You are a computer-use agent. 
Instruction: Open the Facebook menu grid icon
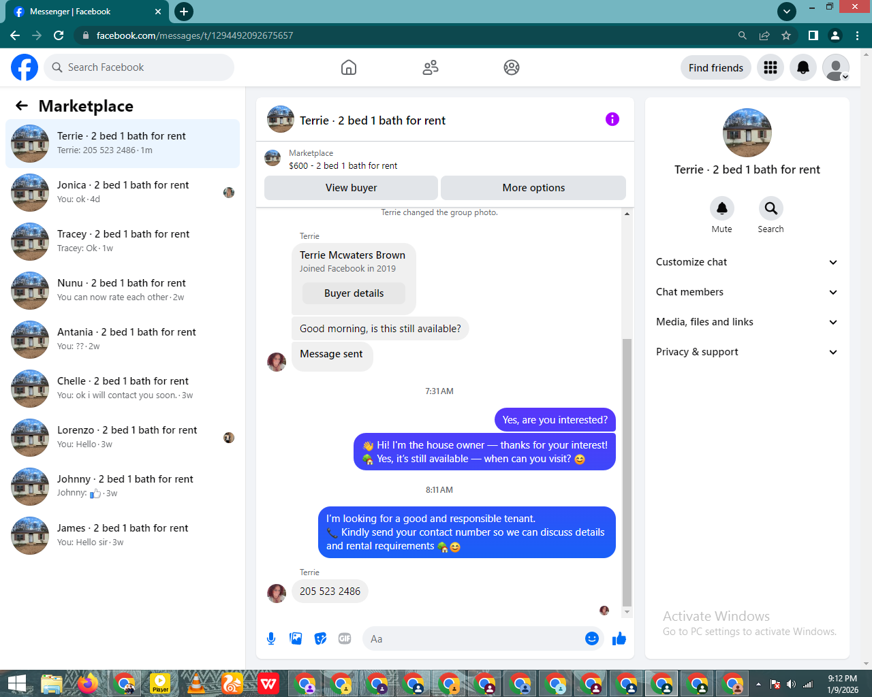pyautogui.click(x=770, y=67)
